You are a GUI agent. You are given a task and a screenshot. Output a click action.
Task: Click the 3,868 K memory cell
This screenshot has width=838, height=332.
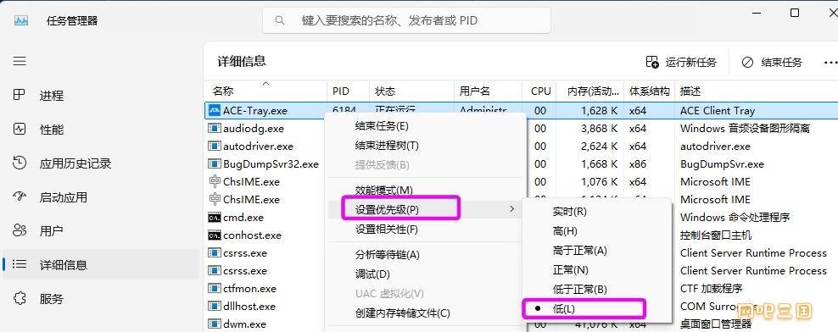click(x=599, y=128)
